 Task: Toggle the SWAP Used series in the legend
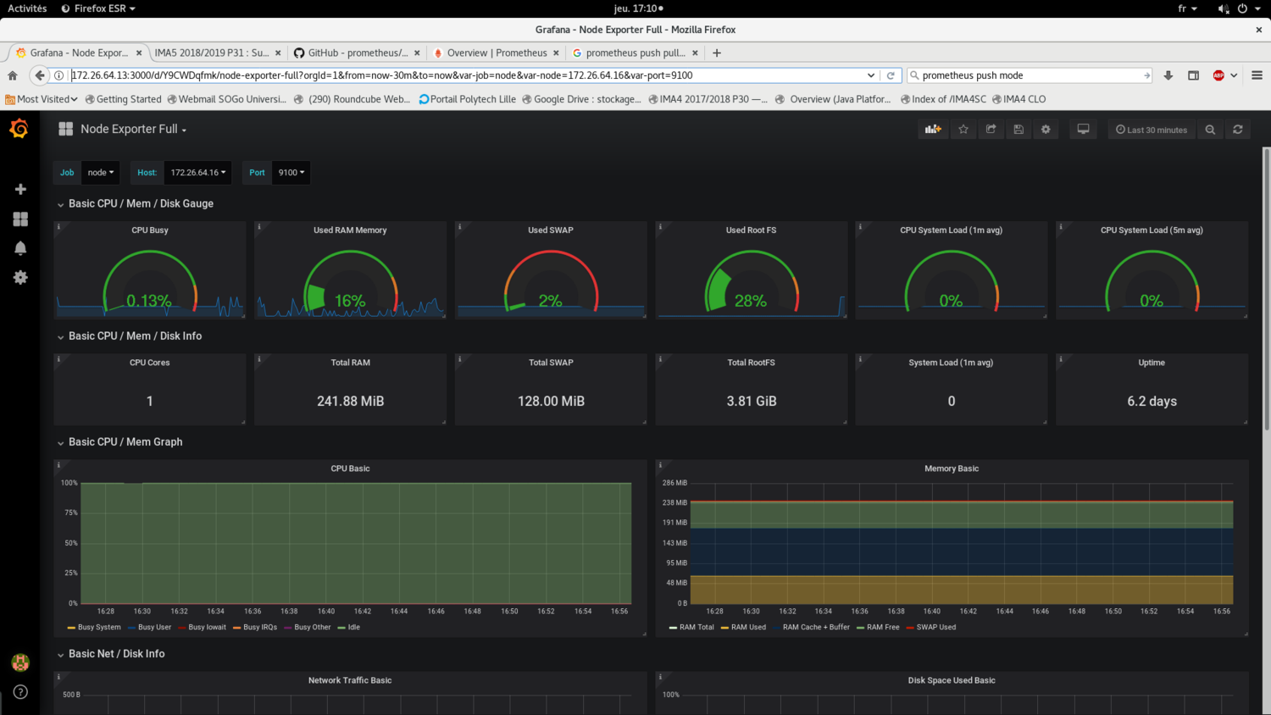tap(935, 628)
